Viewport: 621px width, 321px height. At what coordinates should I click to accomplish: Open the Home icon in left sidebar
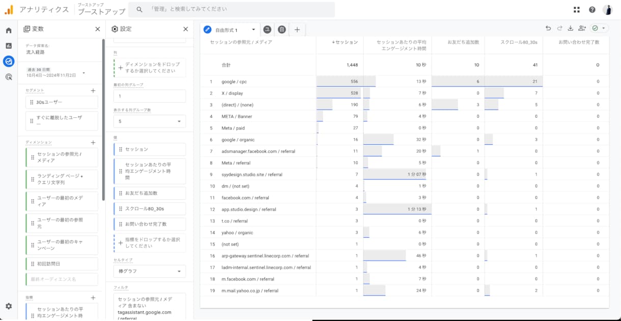pos(9,30)
